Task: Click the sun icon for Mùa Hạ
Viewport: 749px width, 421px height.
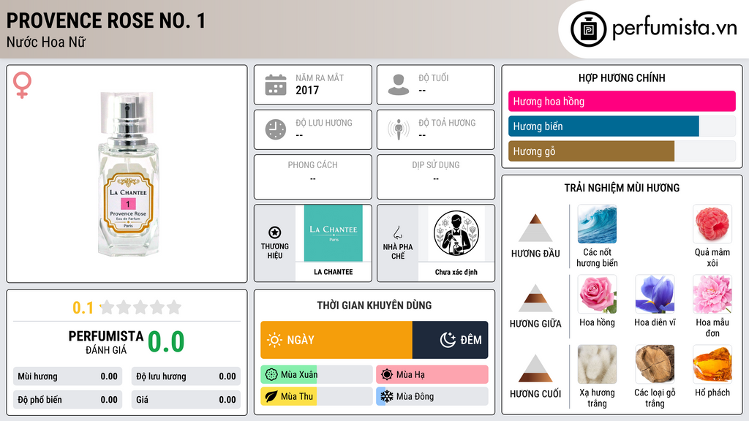Action: [x=387, y=374]
